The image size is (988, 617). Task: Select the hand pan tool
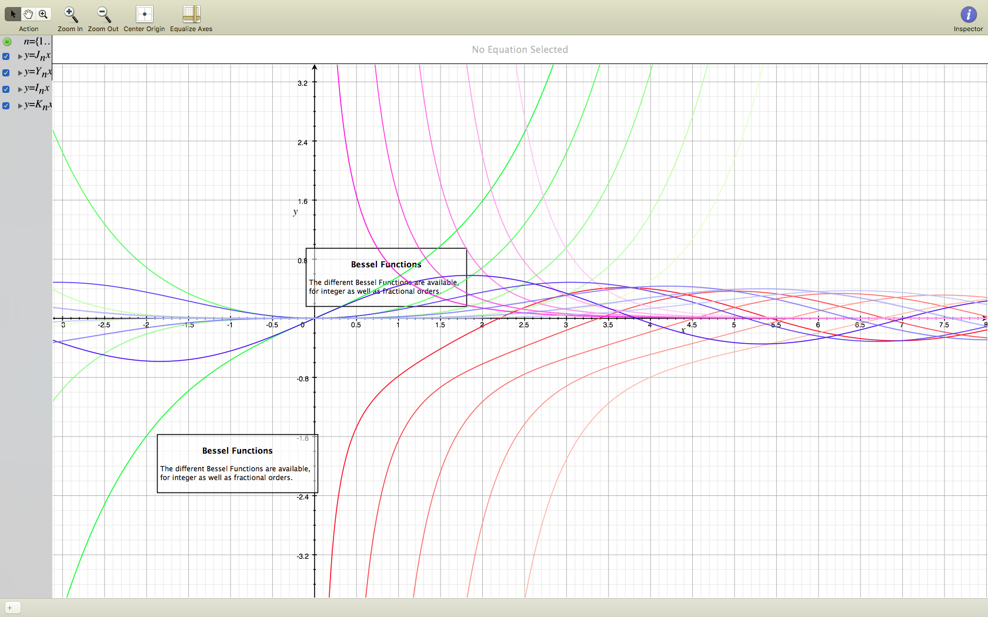pyautogui.click(x=28, y=14)
